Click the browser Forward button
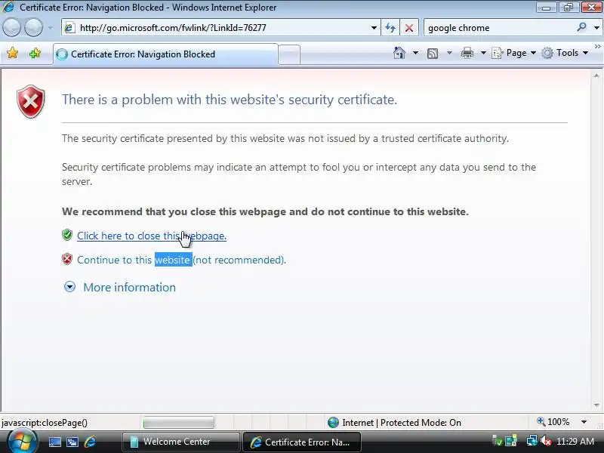604x453 pixels. pyautogui.click(x=34, y=27)
